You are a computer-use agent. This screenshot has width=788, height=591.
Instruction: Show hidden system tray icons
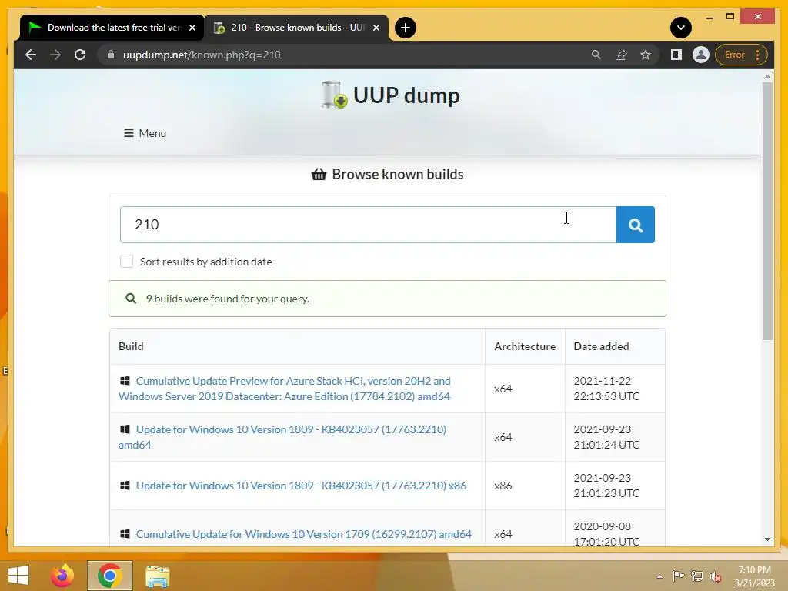coord(659,576)
